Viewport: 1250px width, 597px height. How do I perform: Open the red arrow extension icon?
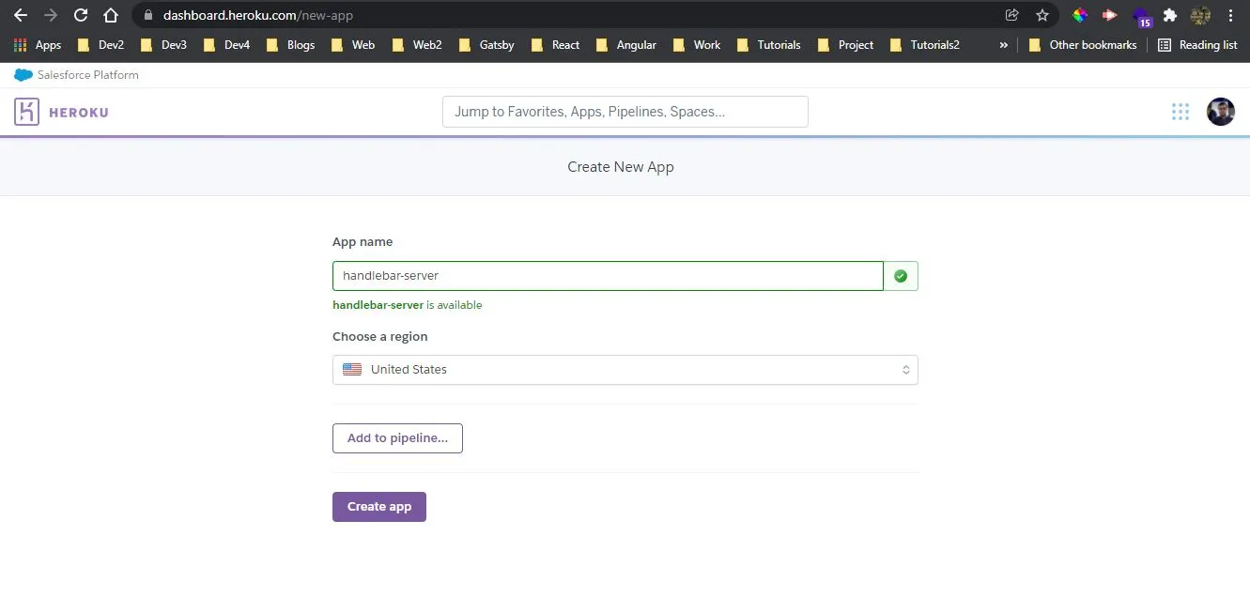click(x=1109, y=15)
